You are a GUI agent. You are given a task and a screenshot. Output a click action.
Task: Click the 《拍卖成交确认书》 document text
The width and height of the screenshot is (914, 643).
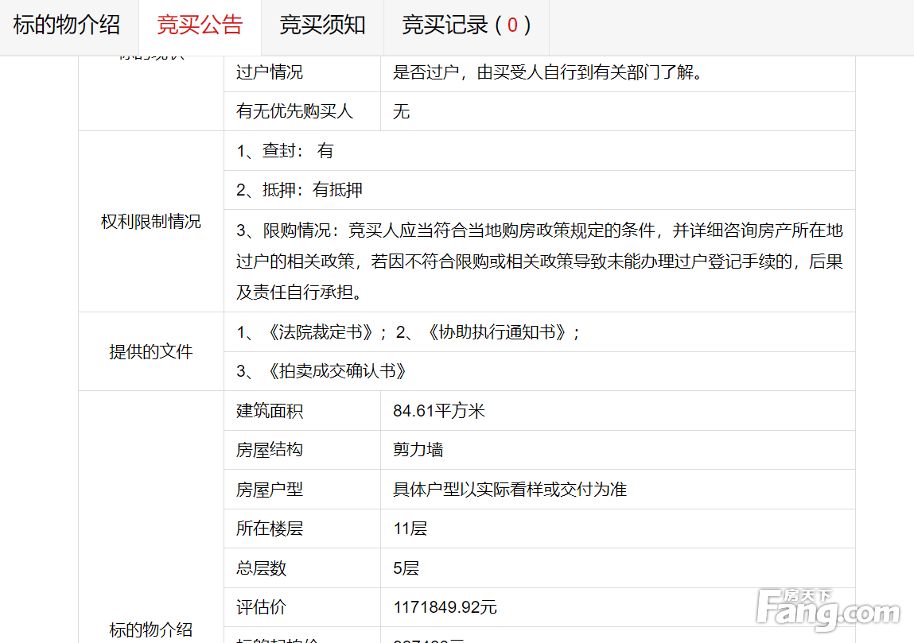click(x=337, y=371)
